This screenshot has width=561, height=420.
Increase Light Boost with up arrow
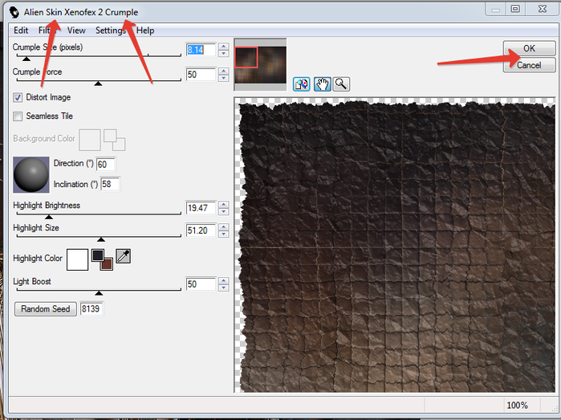[224, 281]
